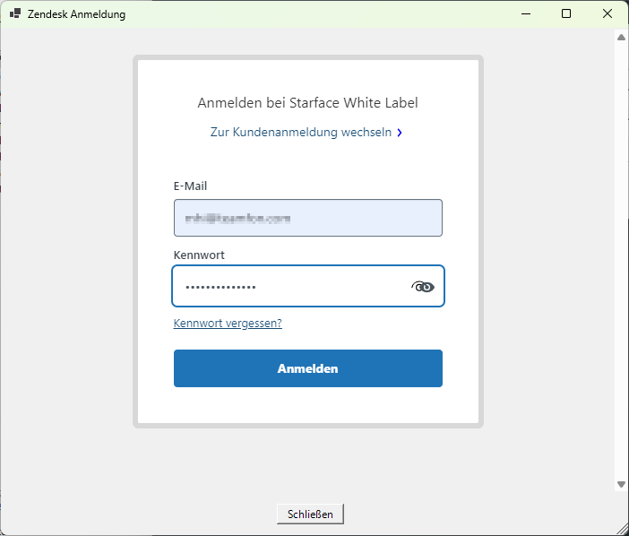
Task: Click the scrollbar up arrow
Action: coord(621,38)
